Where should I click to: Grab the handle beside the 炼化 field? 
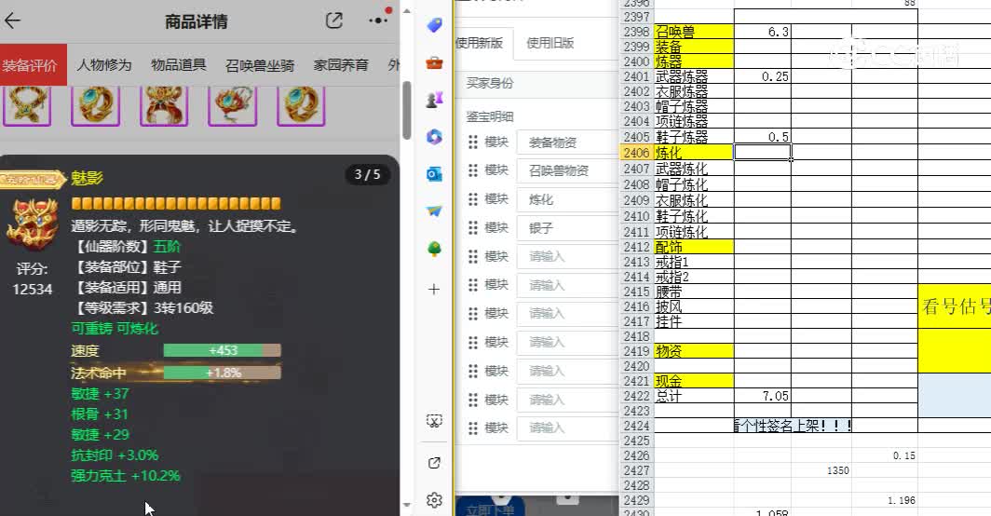473,199
